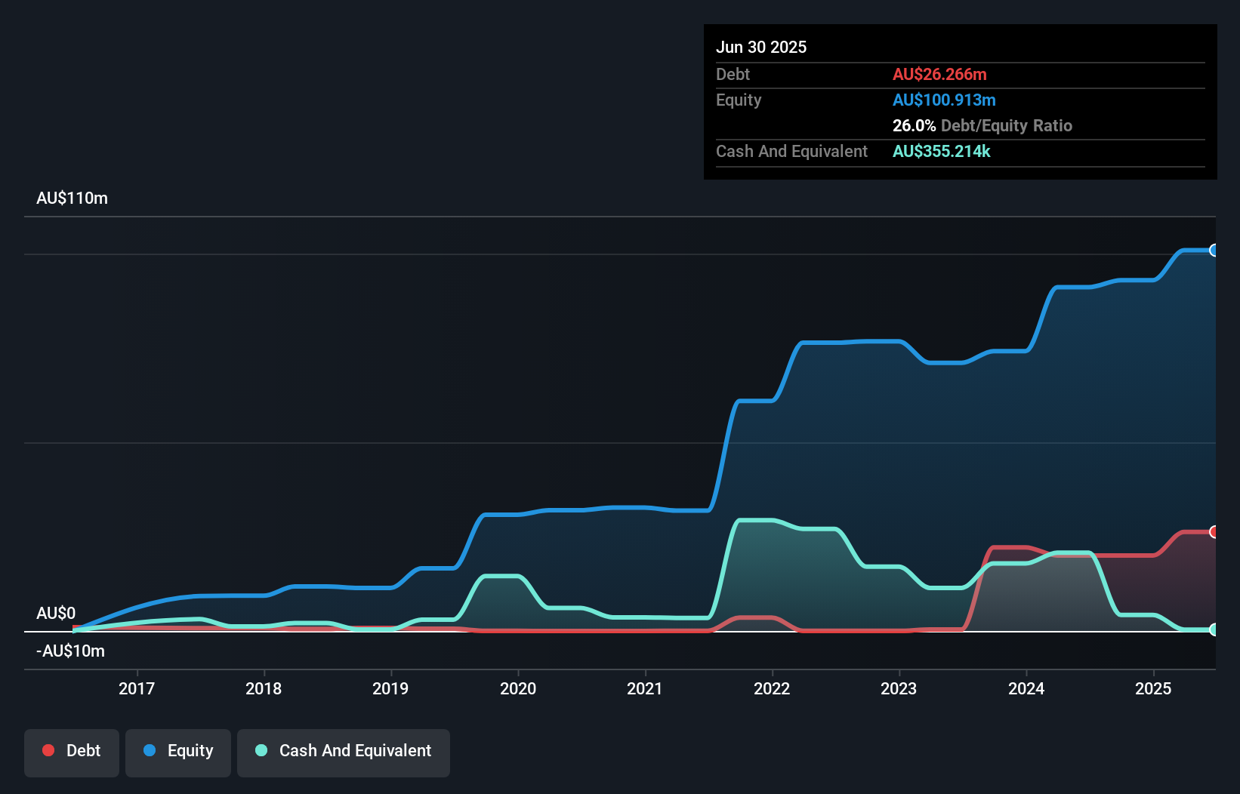The width and height of the screenshot is (1240, 794).
Task: Select the 26.0% Debt/Equity Ratio text
Action: 982,125
